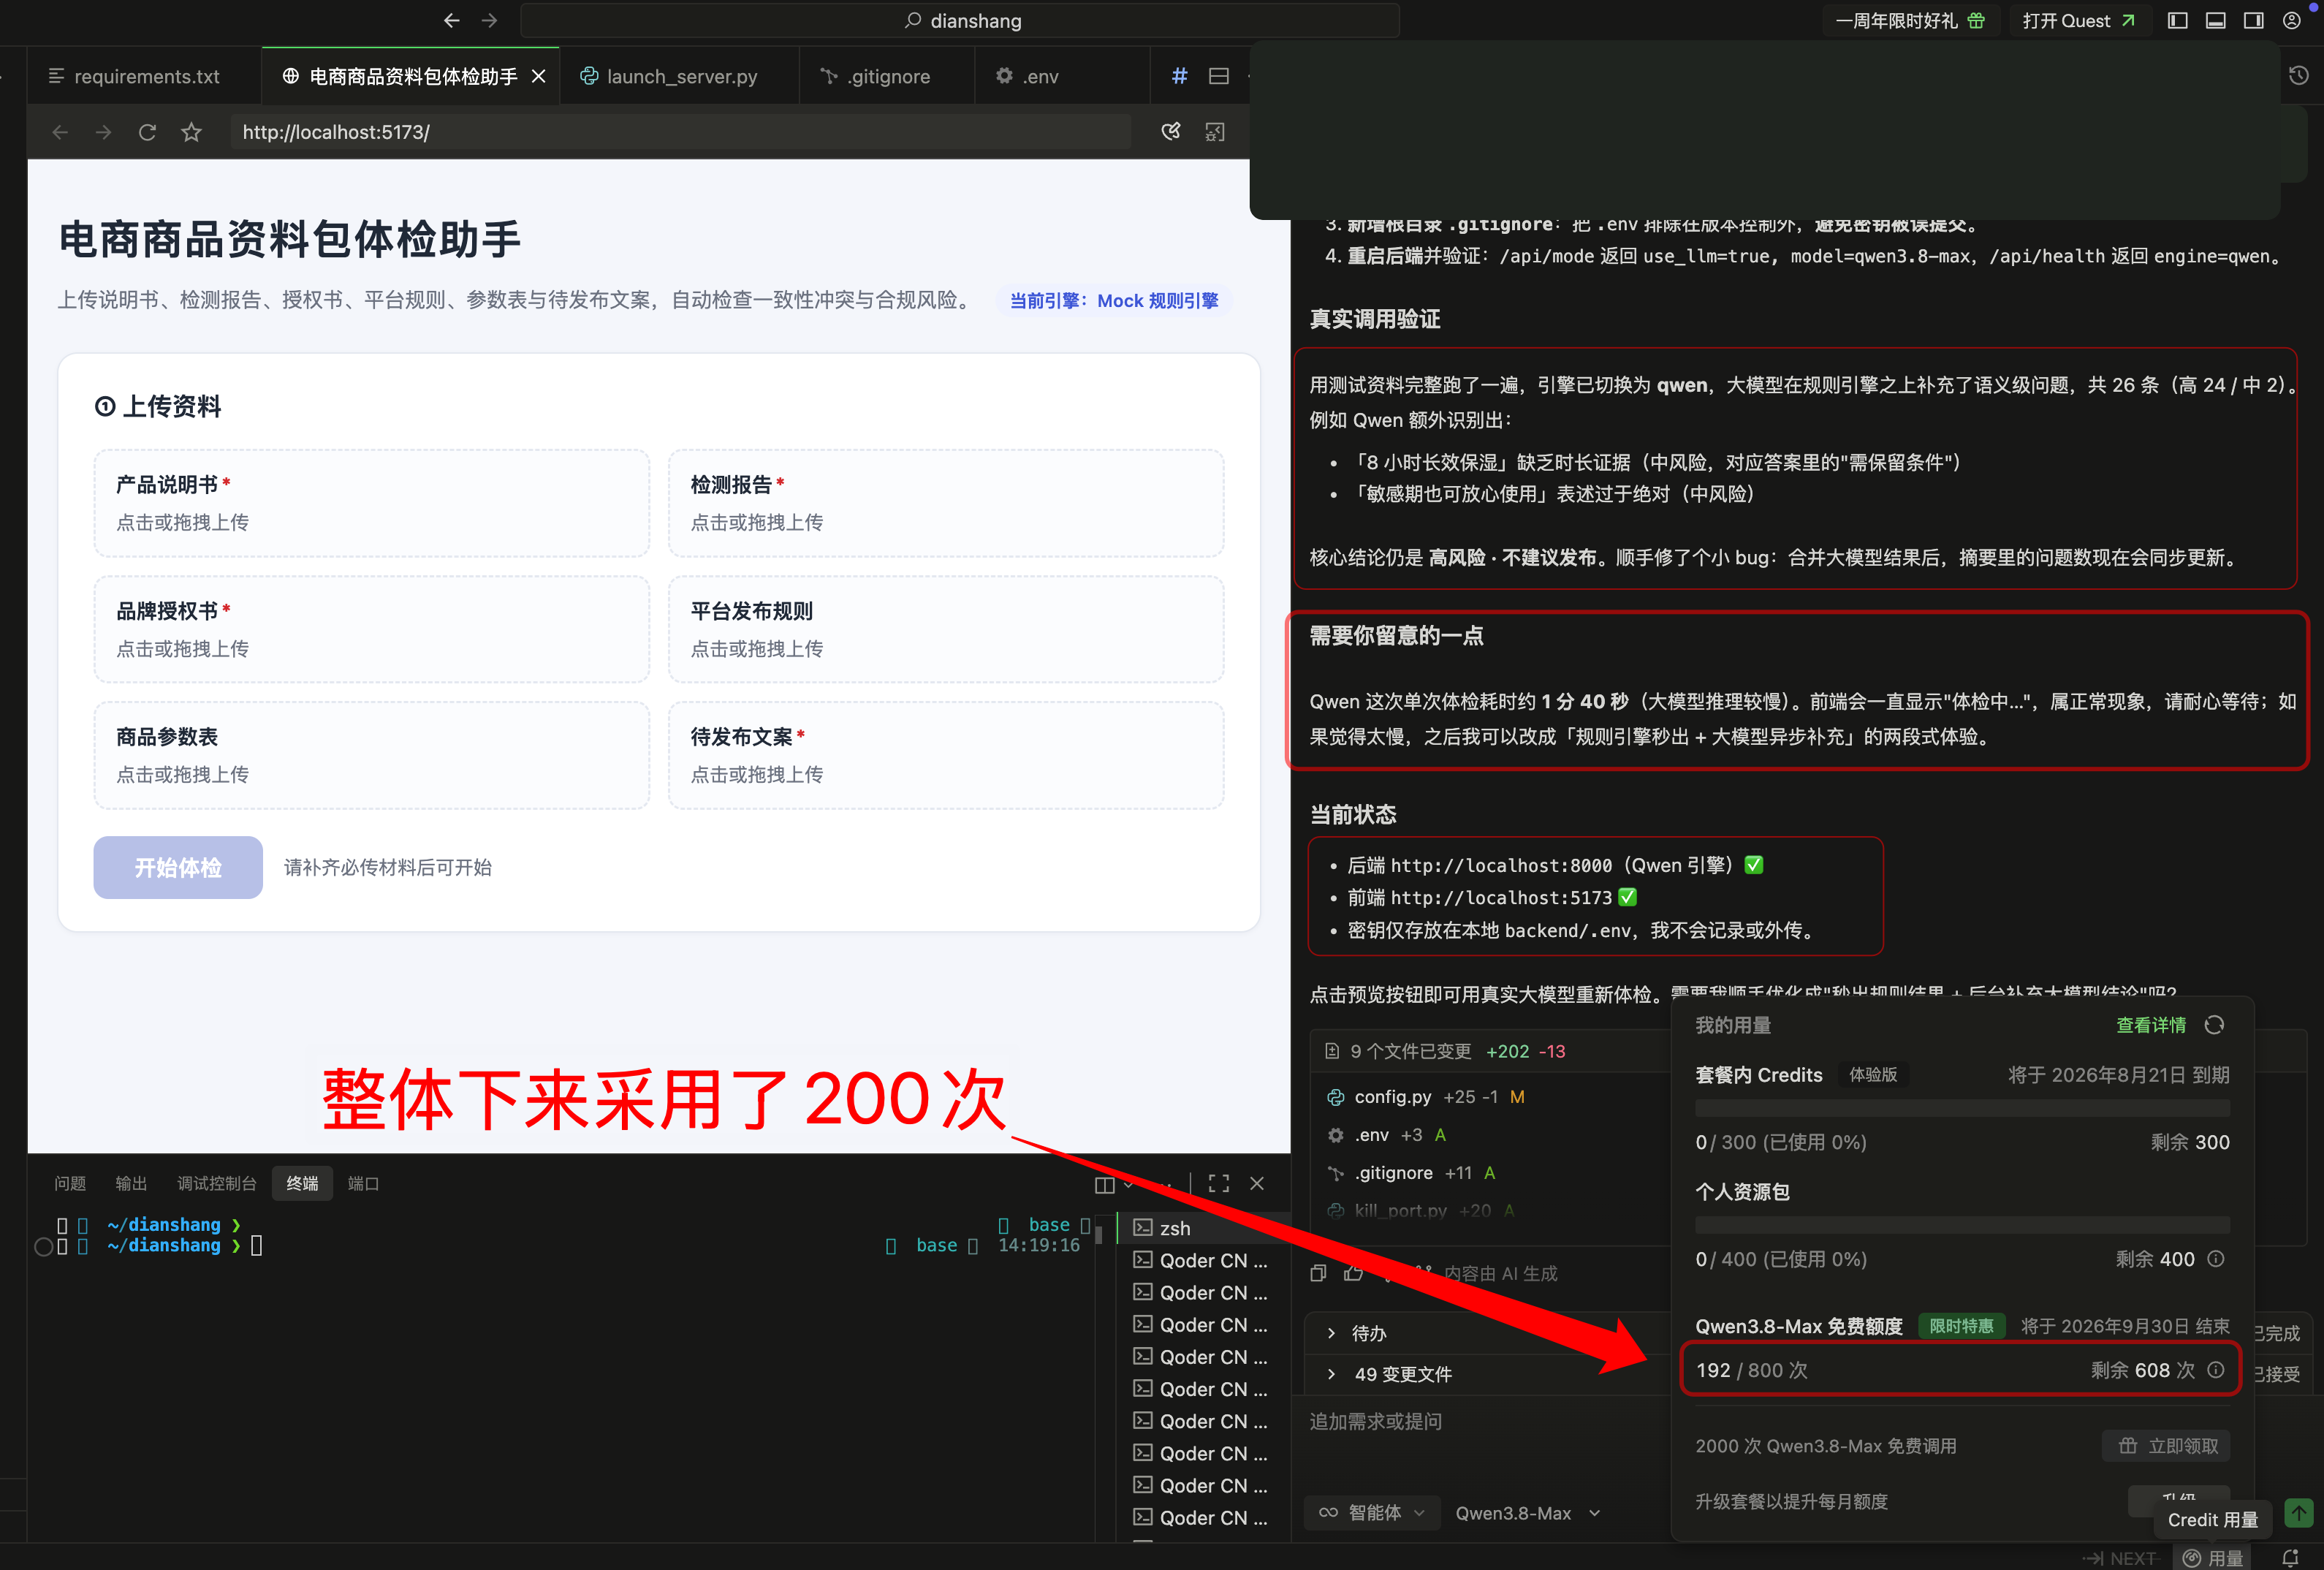This screenshot has height=1570, width=2324.
Task: Click the 开始体检 button
Action: click(178, 867)
